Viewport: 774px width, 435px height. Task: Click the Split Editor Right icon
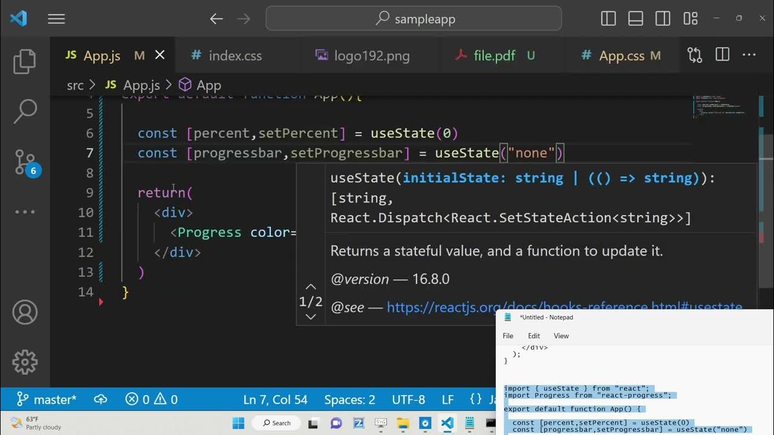pos(722,56)
